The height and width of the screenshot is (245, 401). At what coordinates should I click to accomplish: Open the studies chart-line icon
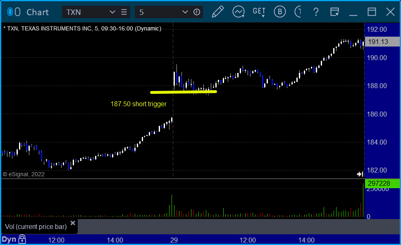(239, 12)
